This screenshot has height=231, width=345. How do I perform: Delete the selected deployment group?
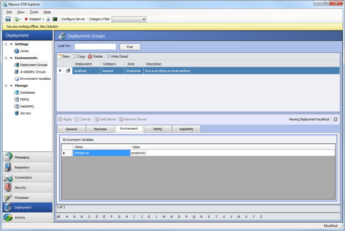pos(95,57)
